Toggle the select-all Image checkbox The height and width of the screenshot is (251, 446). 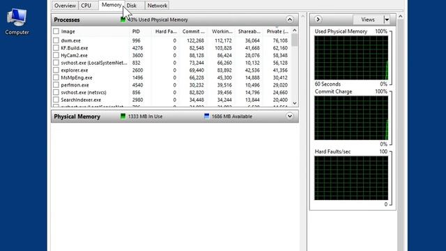click(x=56, y=31)
